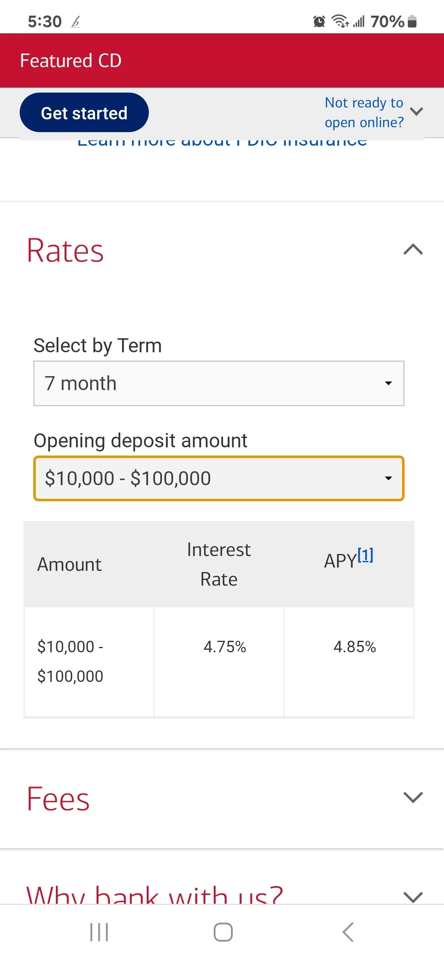Tap the APY footnote [1] link
The image size is (444, 963).
tap(365, 555)
